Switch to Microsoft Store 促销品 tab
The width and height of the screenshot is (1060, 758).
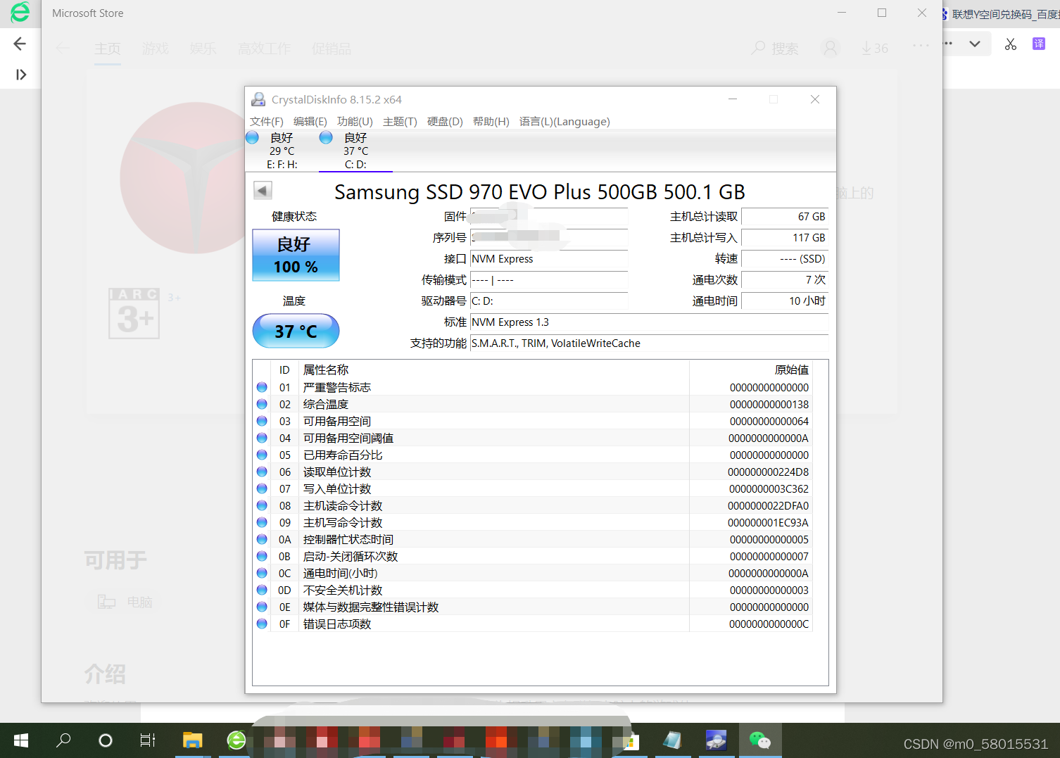click(x=332, y=49)
